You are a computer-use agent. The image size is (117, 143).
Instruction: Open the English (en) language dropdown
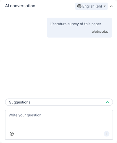pyautogui.click(x=91, y=6)
